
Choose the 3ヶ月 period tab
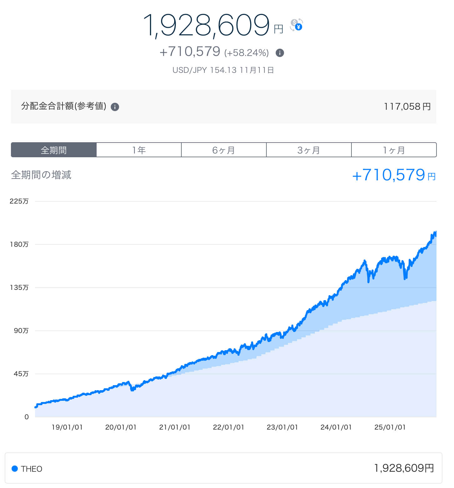pyautogui.click(x=309, y=150)
